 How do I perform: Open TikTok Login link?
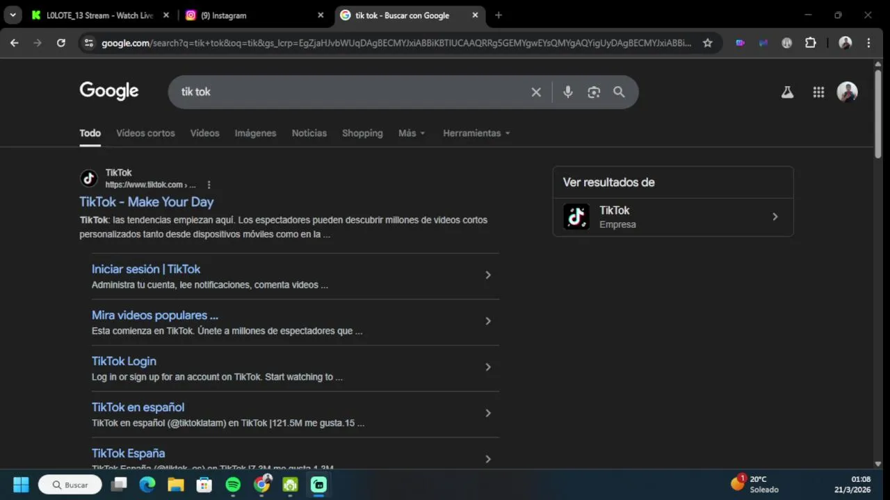tap(124, 361)
